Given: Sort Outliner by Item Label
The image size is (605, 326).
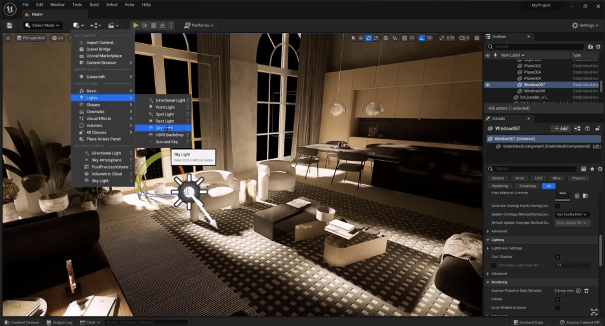Looking at the screenshot, I should pyautogui.click(x=512, y=55).
